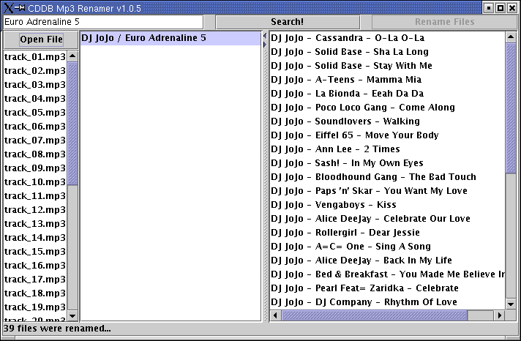Viewport: 521px width, 341px height.
Task: Select track_17.mp3 in the file list
Action: pos(35,280)
